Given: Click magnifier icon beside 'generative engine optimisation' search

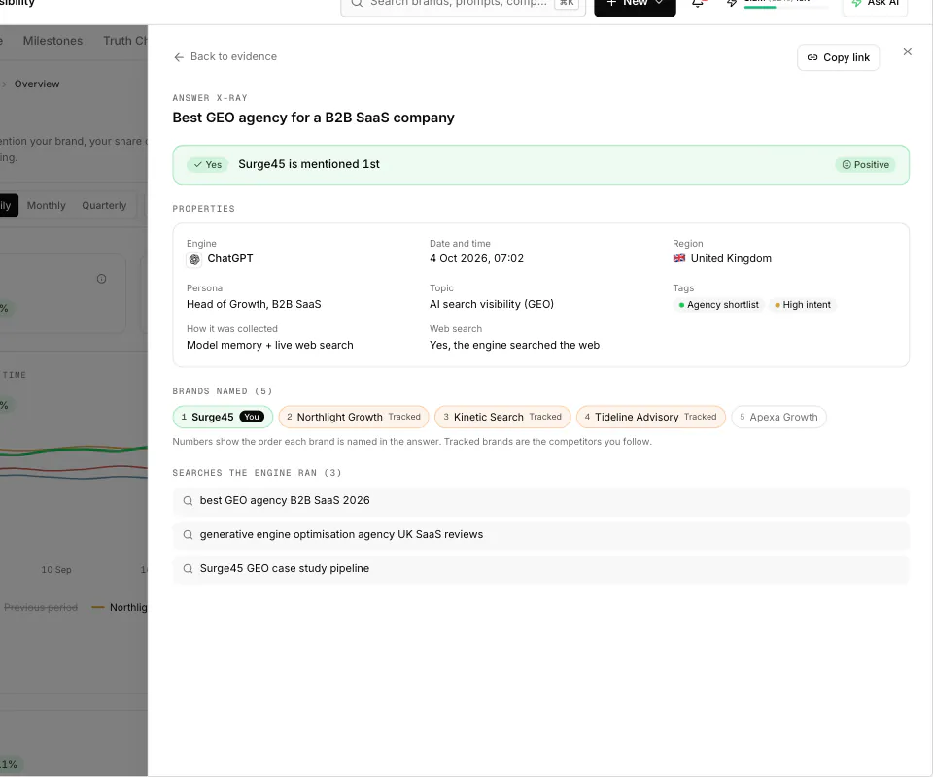Looking at the screenshot, I should coord(188,535).
